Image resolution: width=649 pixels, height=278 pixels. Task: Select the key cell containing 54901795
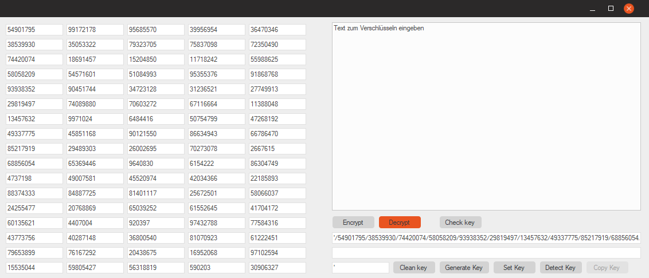34,30
